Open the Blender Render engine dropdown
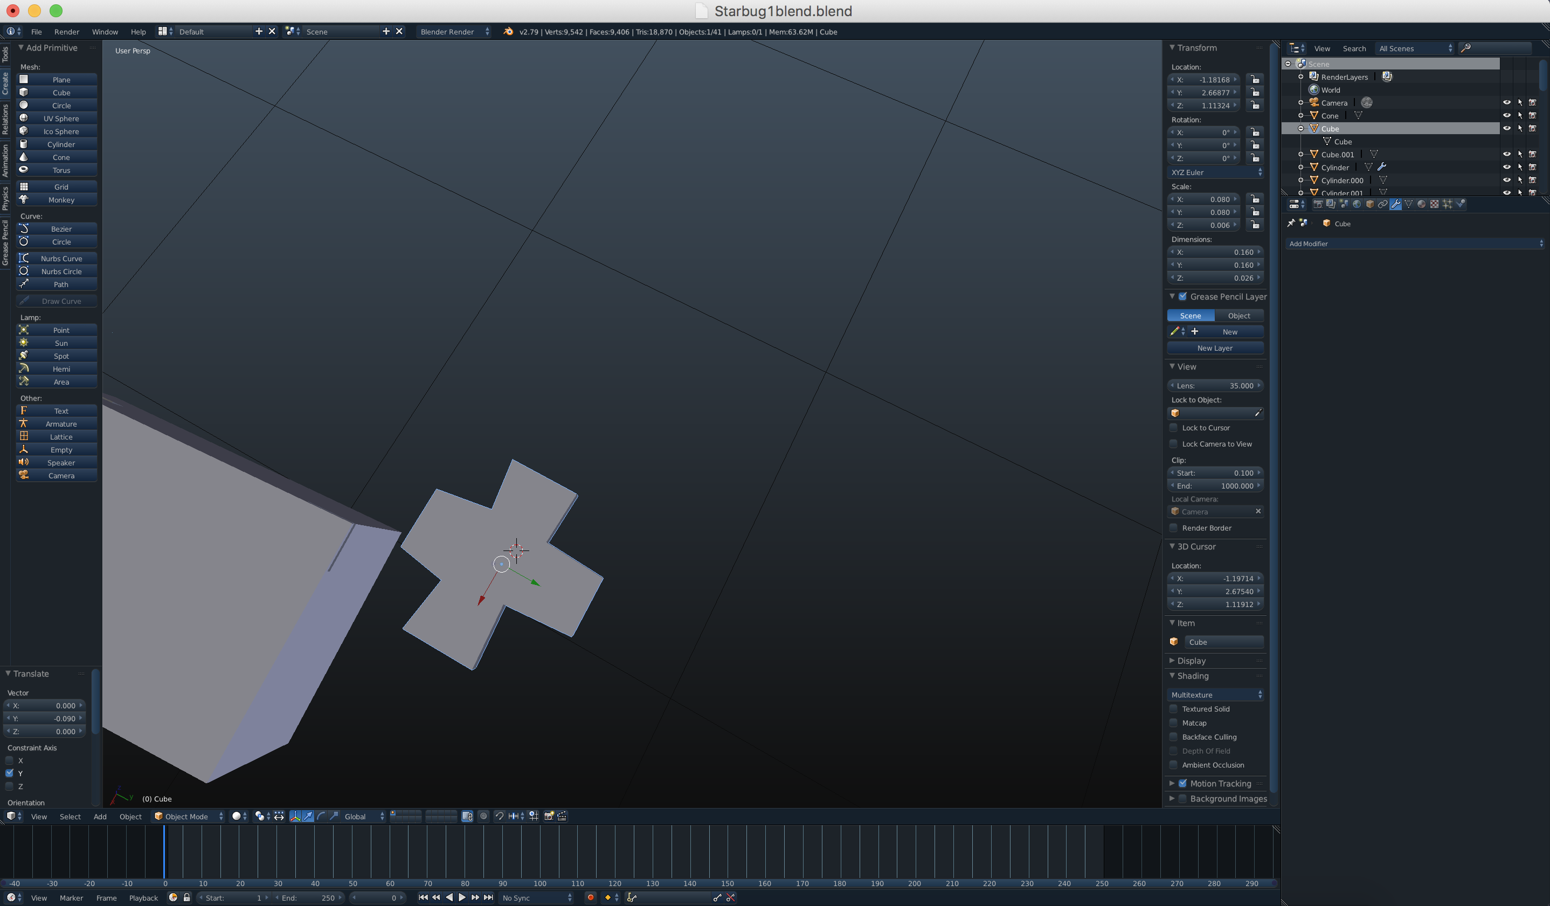The height and width of the screenshot is (906, 1550). click(x=454, y=32)
